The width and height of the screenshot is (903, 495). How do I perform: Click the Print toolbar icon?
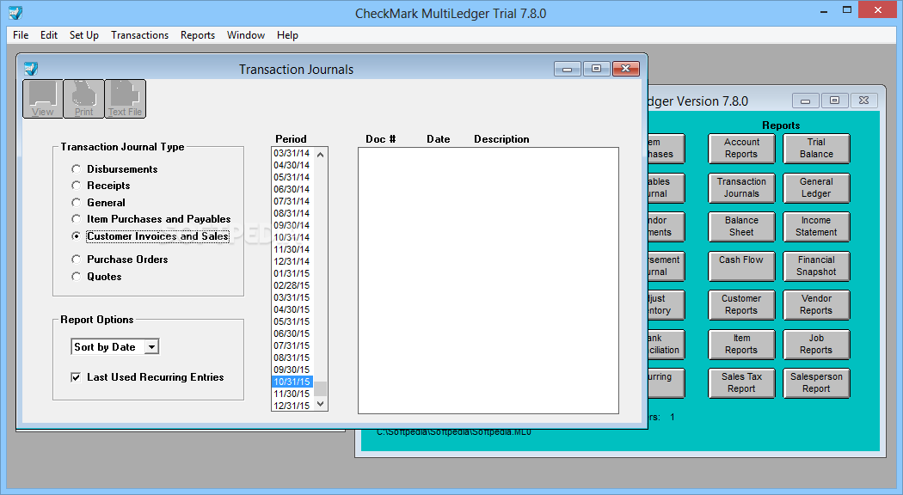point(83,99)
